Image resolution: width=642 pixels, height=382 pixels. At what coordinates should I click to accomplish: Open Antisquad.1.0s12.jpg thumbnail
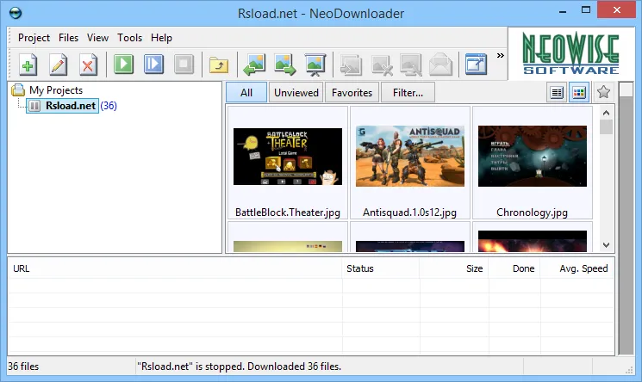click(x=410, y=157)
